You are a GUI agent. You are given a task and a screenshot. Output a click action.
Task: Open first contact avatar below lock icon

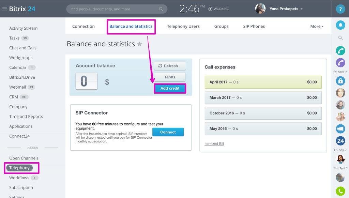(340, 93)
